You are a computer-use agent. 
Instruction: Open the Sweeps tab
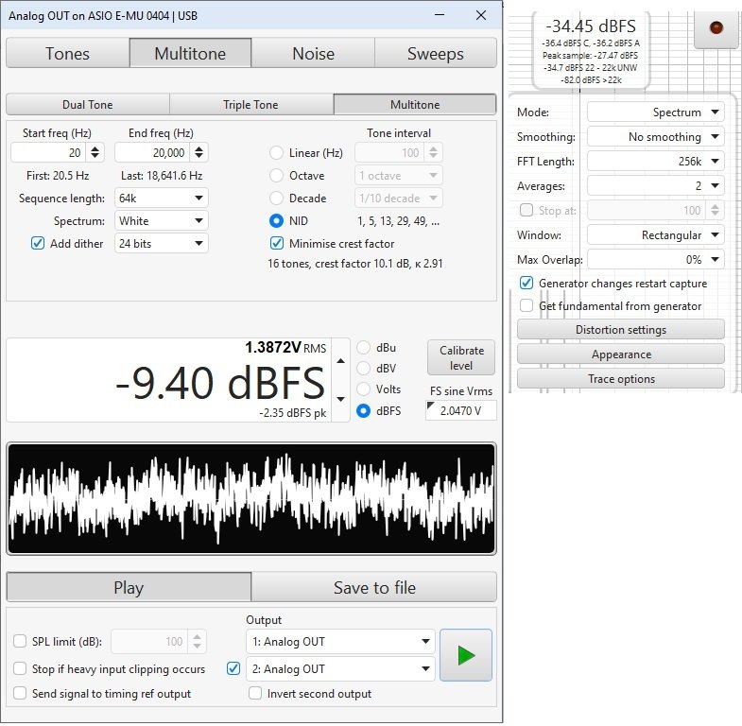click(x=436, y=54)
